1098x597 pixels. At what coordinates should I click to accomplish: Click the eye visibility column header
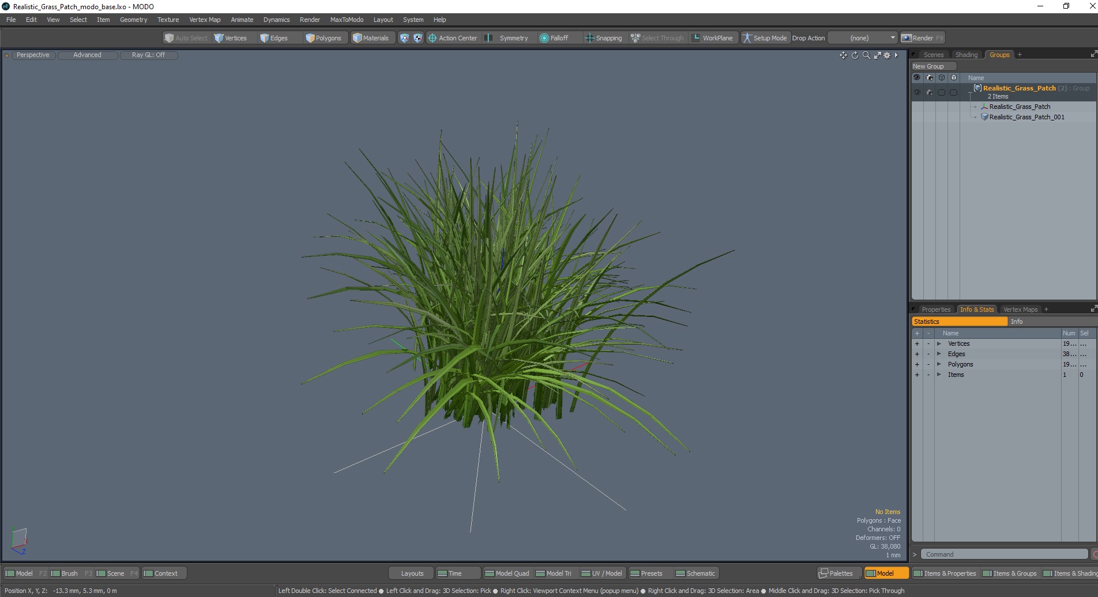917,77
